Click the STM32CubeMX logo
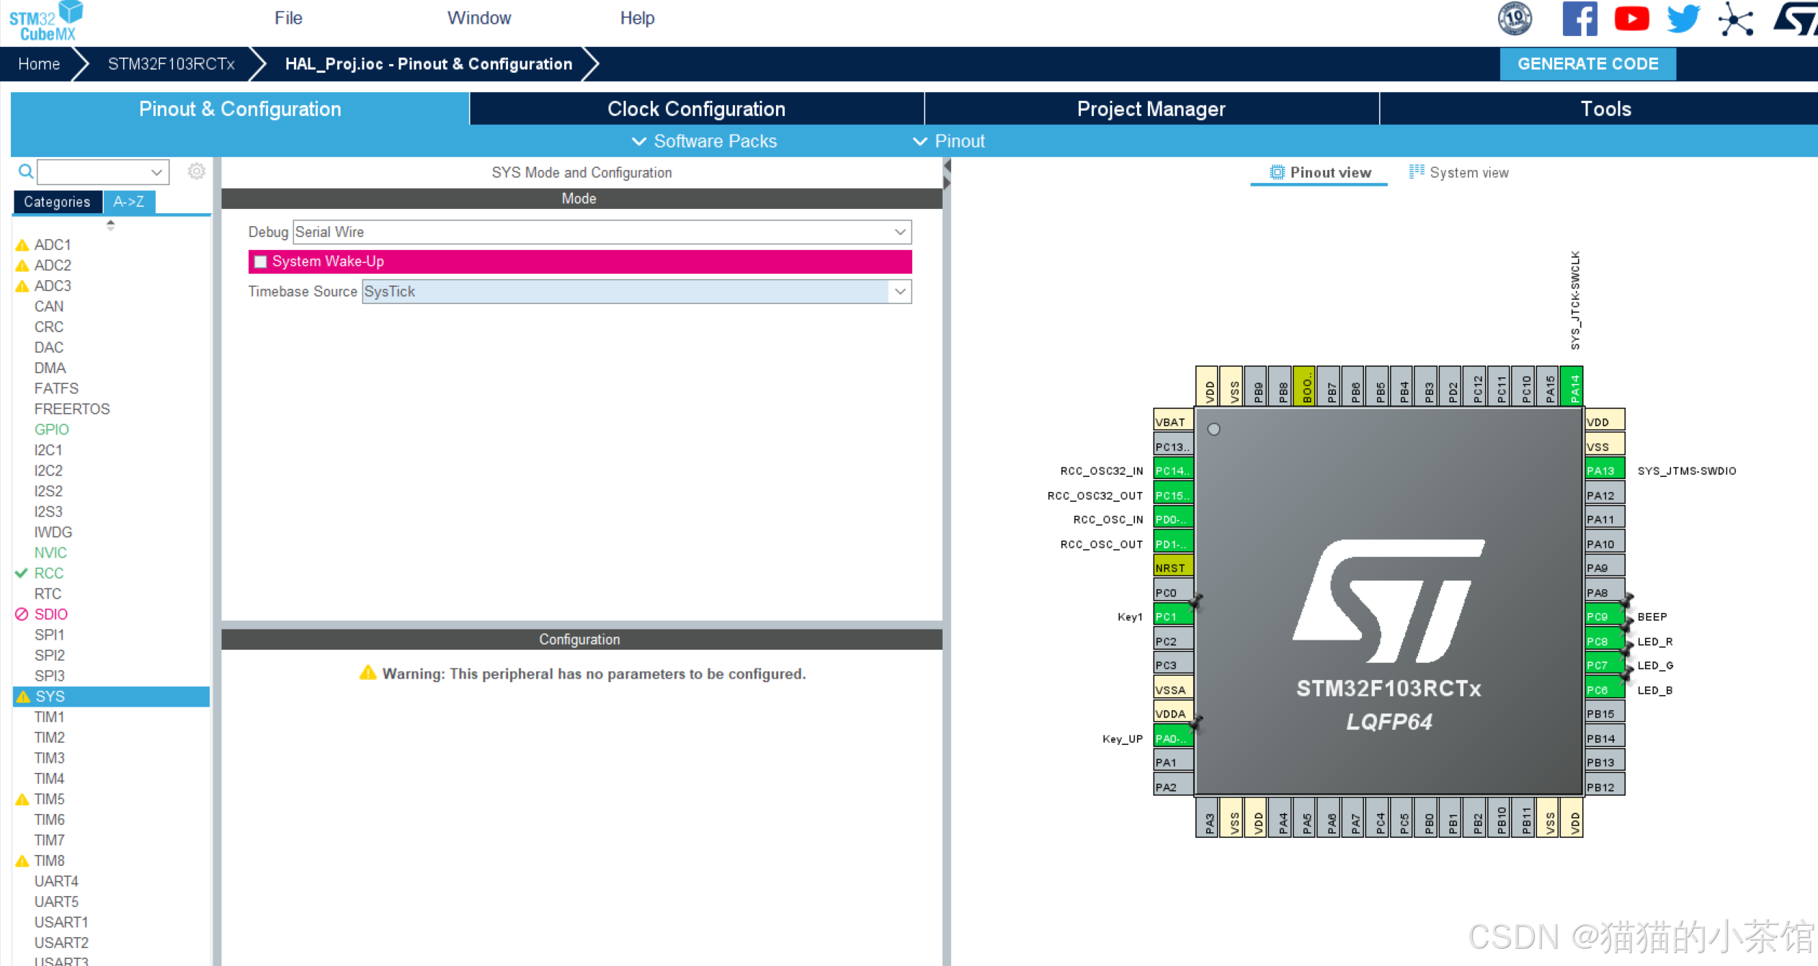The image size is (1818, 966). tap(46, 21)
